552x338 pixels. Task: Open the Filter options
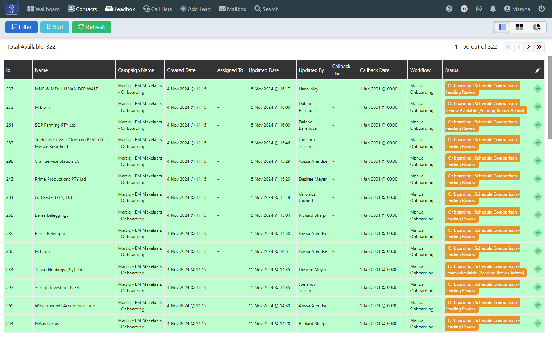point(21,27)
